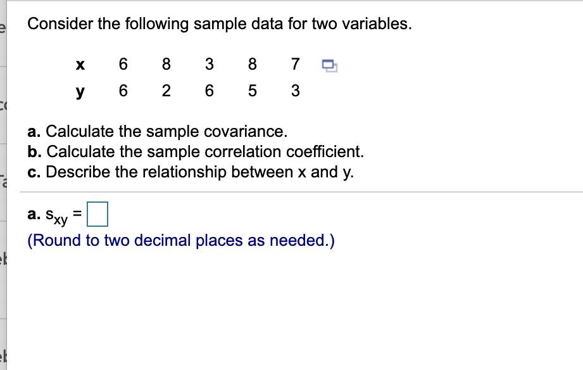The height and width of the screenshot is (370, 583).
Task: Select the empty answer input field
Action: pyautogui.click(x=99, y=213)
